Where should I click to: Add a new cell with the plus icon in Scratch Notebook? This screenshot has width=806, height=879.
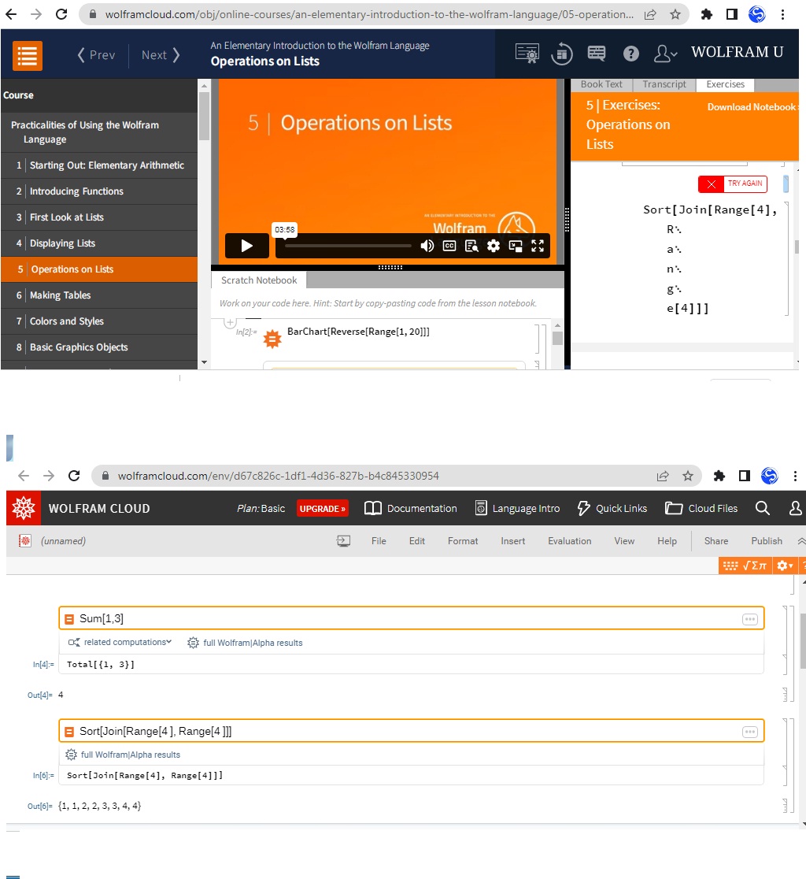(x=230, y=322)
